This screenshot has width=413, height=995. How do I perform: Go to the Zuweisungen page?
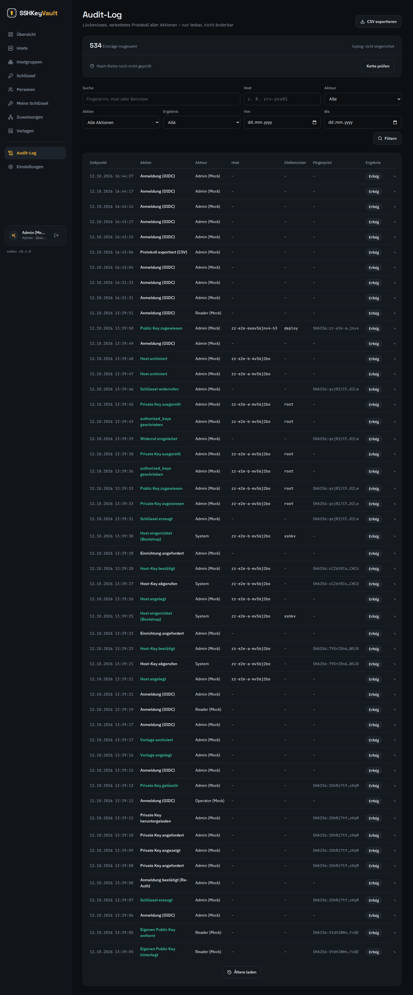[35, 117]
